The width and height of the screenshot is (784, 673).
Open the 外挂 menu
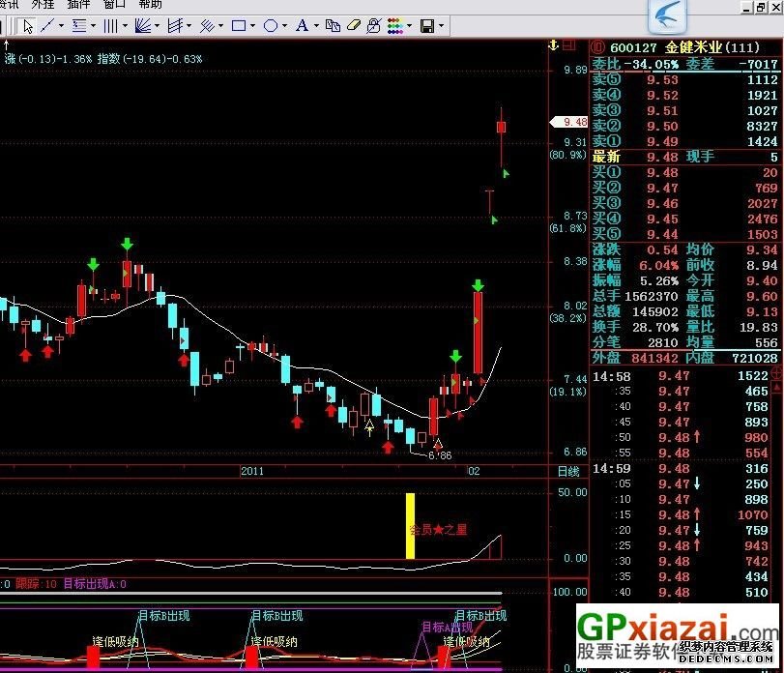(x=43, y=5)
